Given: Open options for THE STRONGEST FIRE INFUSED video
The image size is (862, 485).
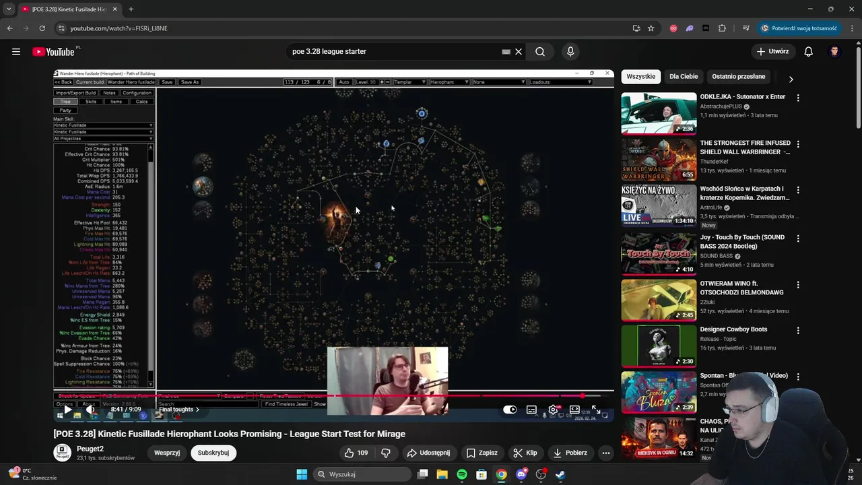Looking at the screenshot, I should pos(798,144).
